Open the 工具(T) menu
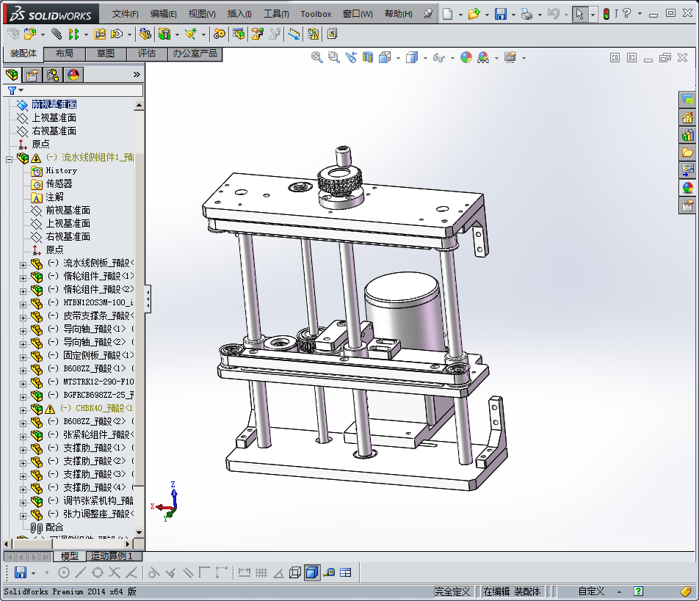Viewport: 699px width, 601px height. tap(276, 14)
